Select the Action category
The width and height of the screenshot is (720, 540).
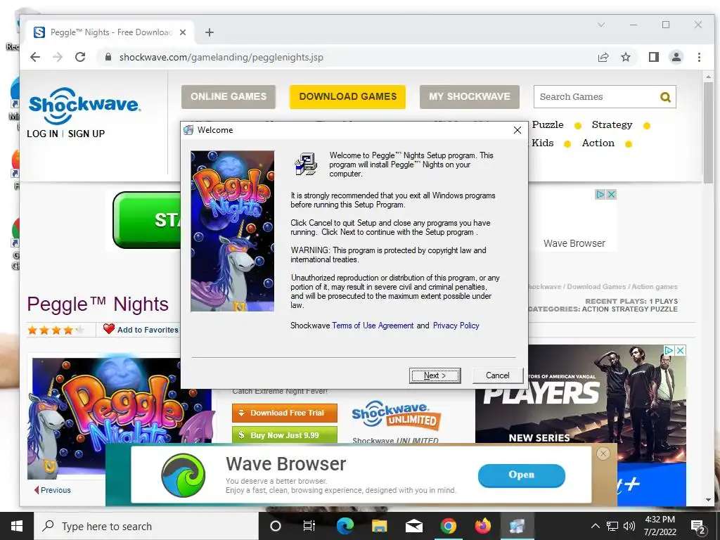tap(598, 143)
